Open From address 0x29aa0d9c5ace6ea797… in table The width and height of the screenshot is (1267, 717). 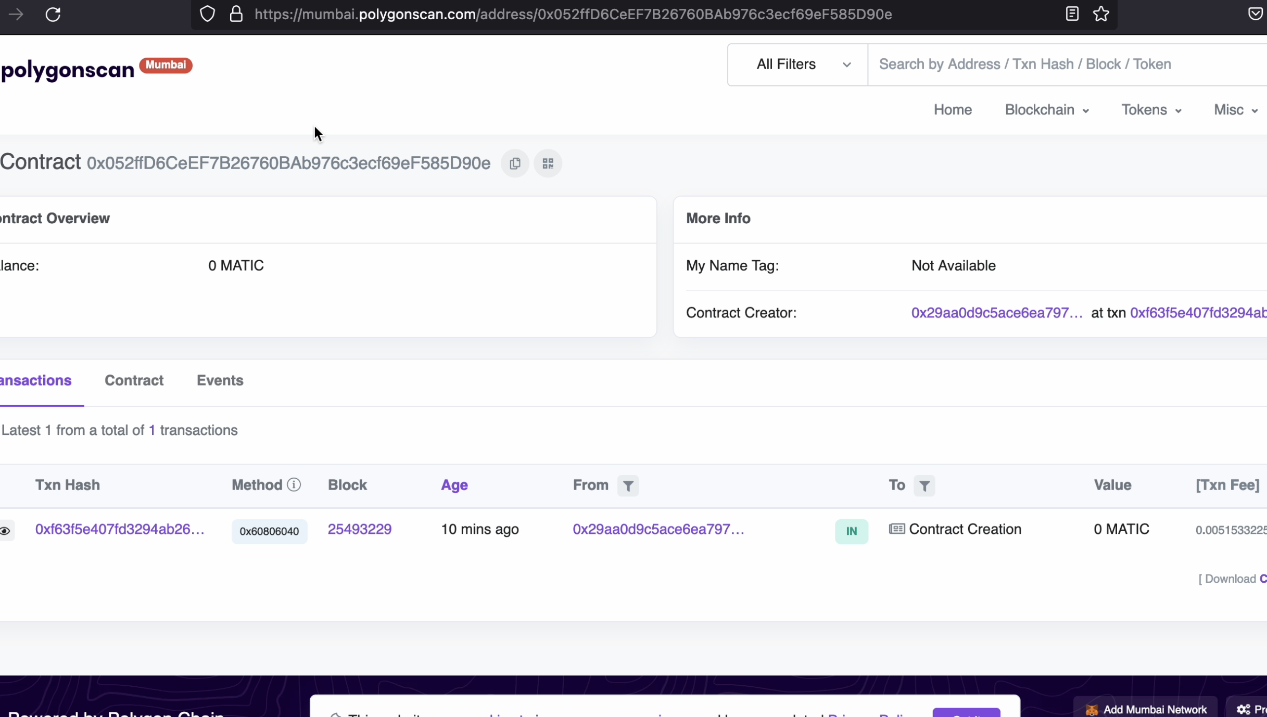[658, 529]
